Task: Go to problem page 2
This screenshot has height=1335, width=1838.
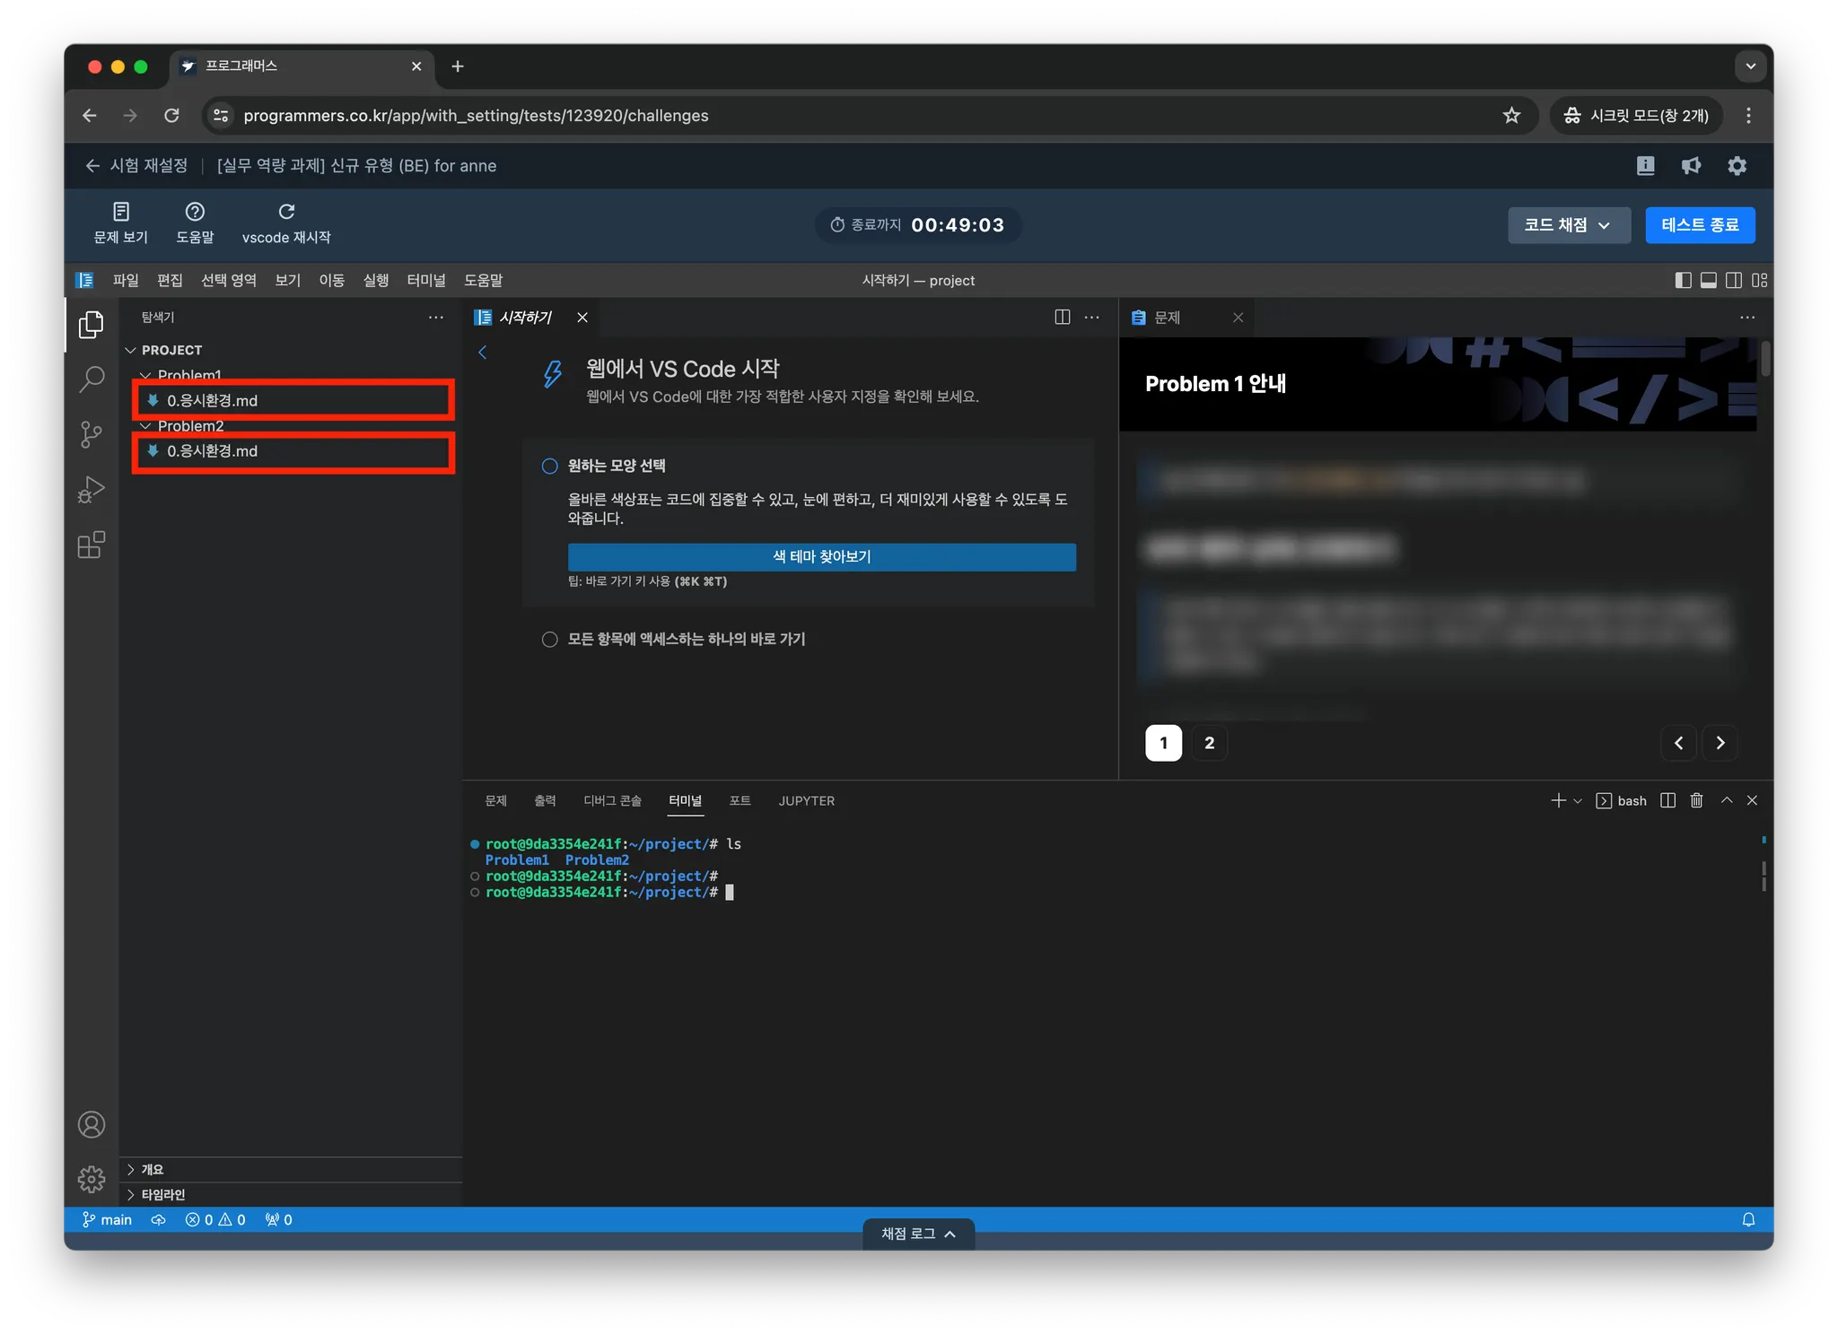Action: click(x=1209, y=743)
